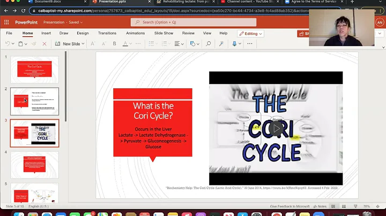This screenshot has width=386, height=216.
Task: Click the paragraph alignment icon
Action: tap(177, 44)
